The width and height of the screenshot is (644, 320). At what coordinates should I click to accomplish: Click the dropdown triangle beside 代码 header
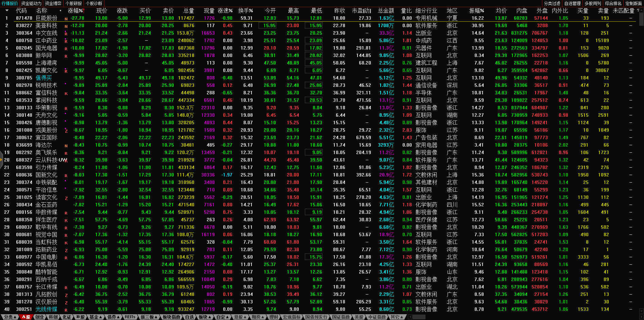tap(7, 11)
